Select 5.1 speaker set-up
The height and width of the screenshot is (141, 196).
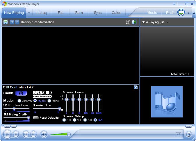point(95,120)
